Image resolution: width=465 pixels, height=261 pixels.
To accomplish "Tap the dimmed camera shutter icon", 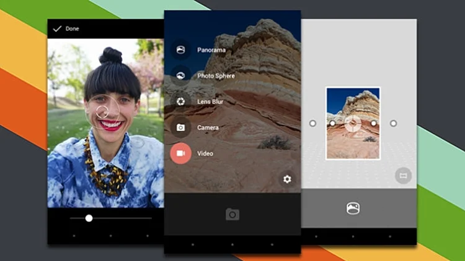I will [x=232, y=214].
